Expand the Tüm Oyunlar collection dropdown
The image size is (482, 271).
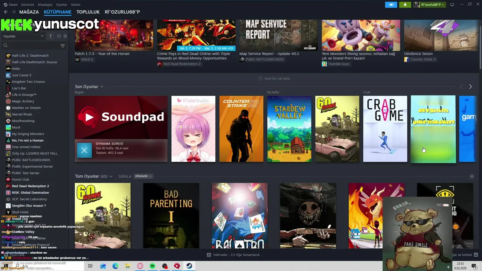(111, 176)
